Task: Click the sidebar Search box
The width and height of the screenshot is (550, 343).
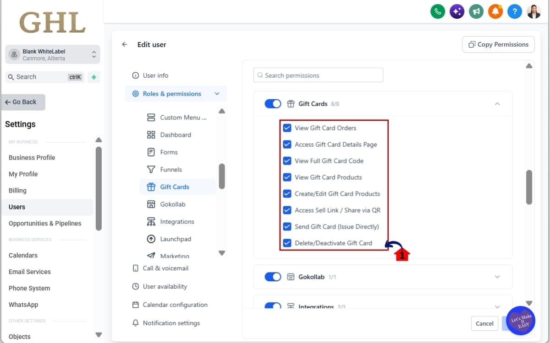Action: pyautogui.click(x=45, y=77)
